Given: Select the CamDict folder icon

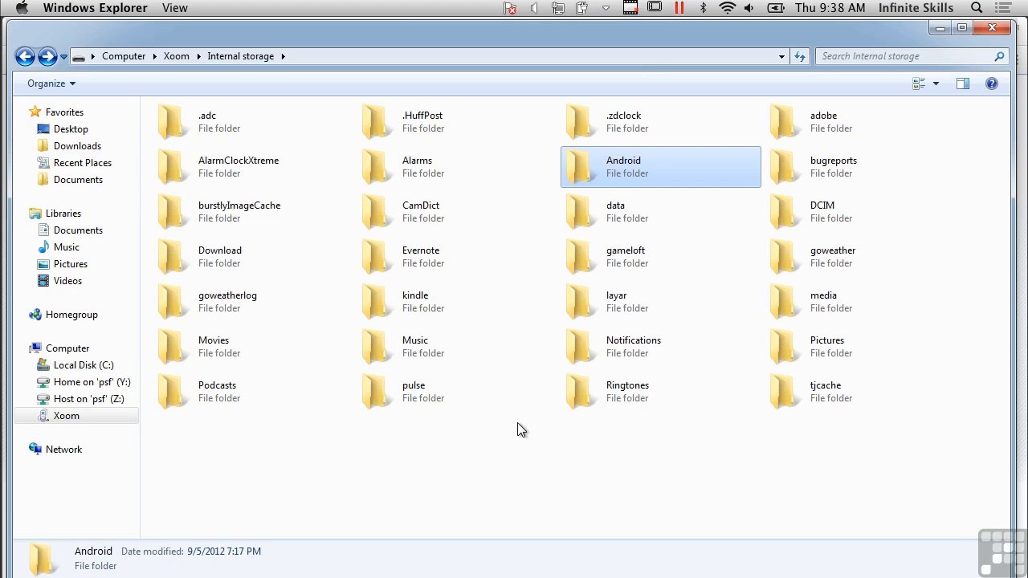Looking at the screenshot, I should [375, 212].
